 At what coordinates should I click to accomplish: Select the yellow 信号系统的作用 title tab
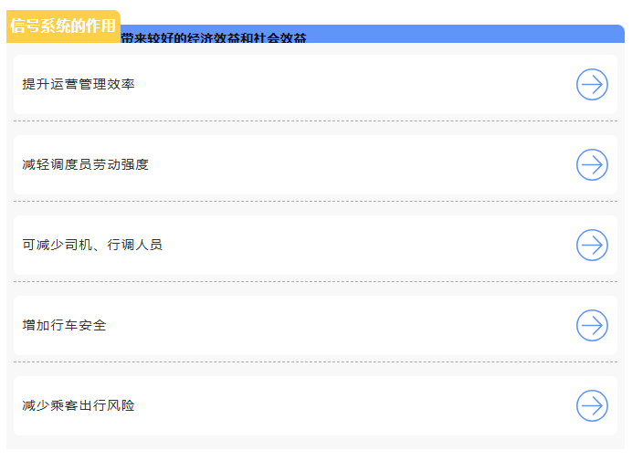coord(63,26)
